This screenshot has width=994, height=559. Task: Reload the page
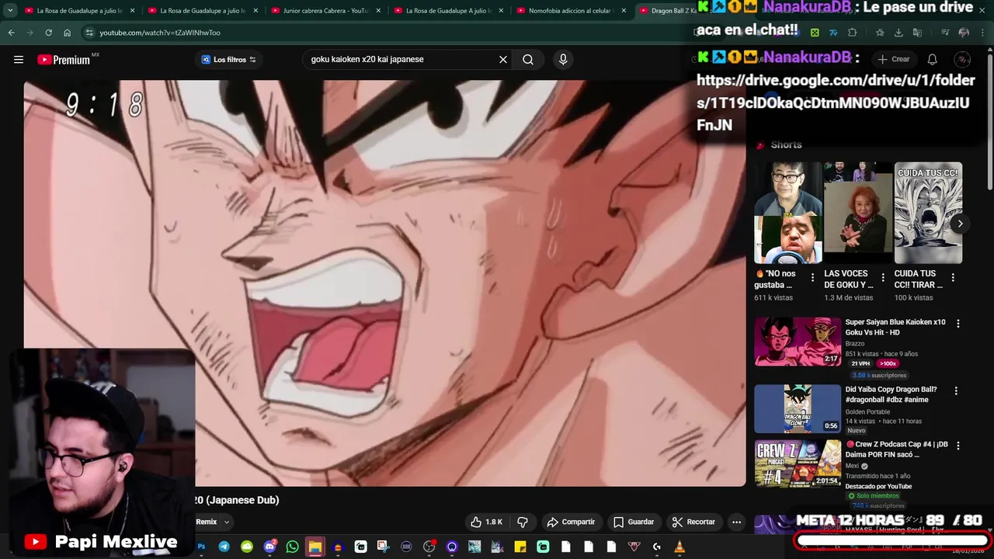[48, 33]
